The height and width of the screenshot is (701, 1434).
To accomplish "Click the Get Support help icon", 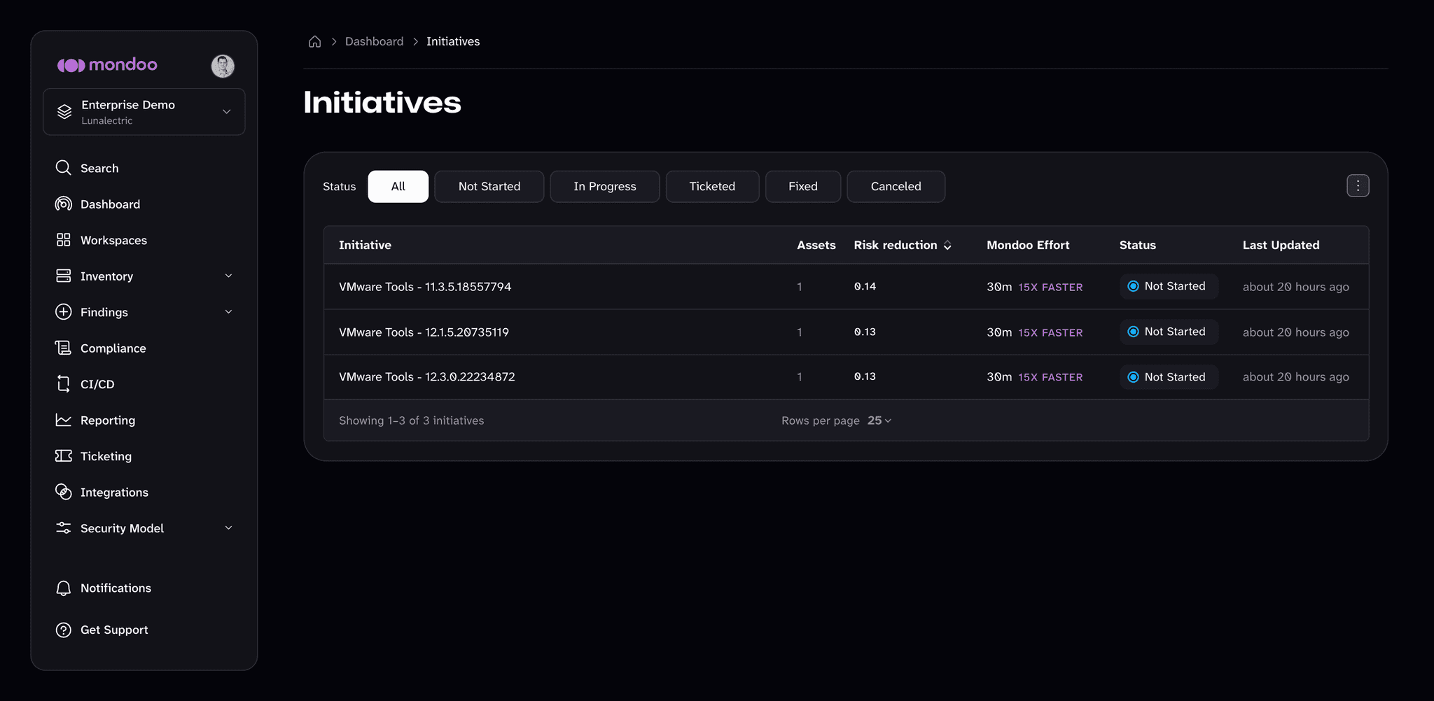I will point(63,630).
